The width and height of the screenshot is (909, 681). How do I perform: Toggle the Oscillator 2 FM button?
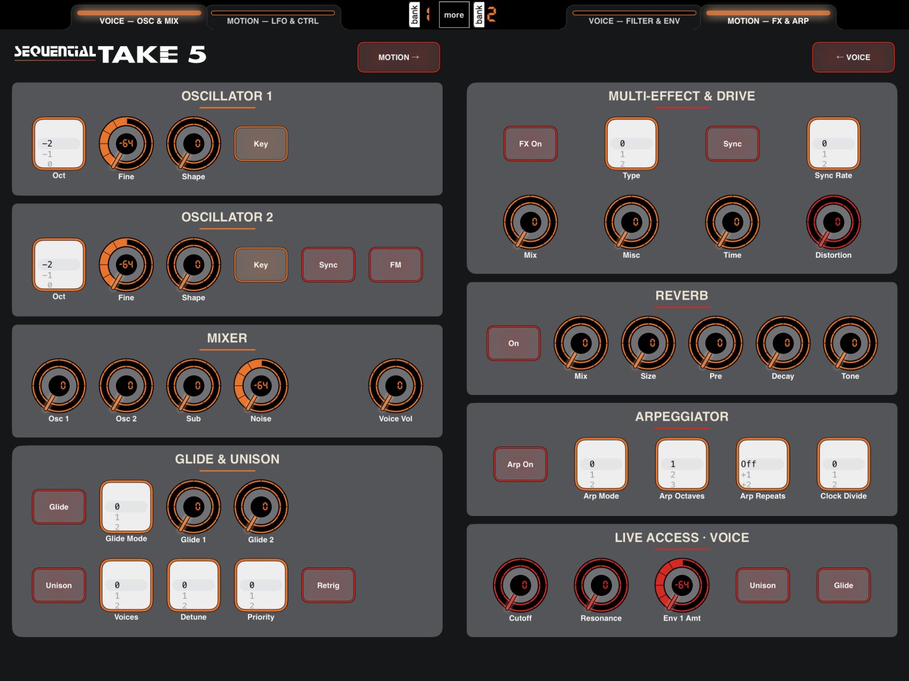[x=396, y=265]
